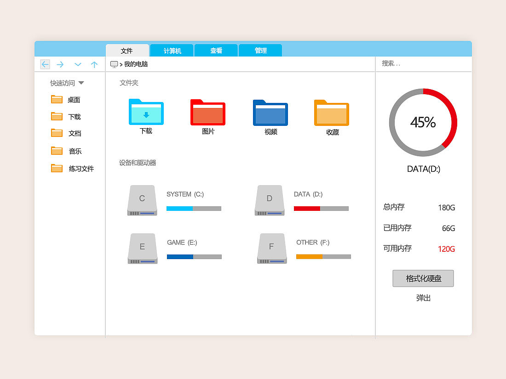Screen dimensions: 506x379
Task: Go up one level with up arrow
Action: point(94,65)
